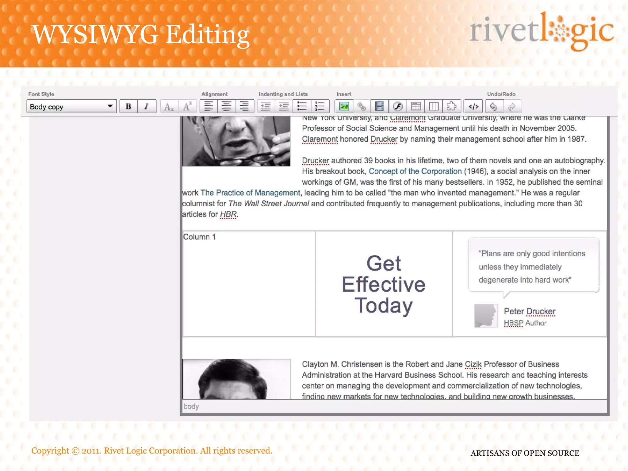Insert Flash media
Screen dimensions: 628x471
[398, 107]
